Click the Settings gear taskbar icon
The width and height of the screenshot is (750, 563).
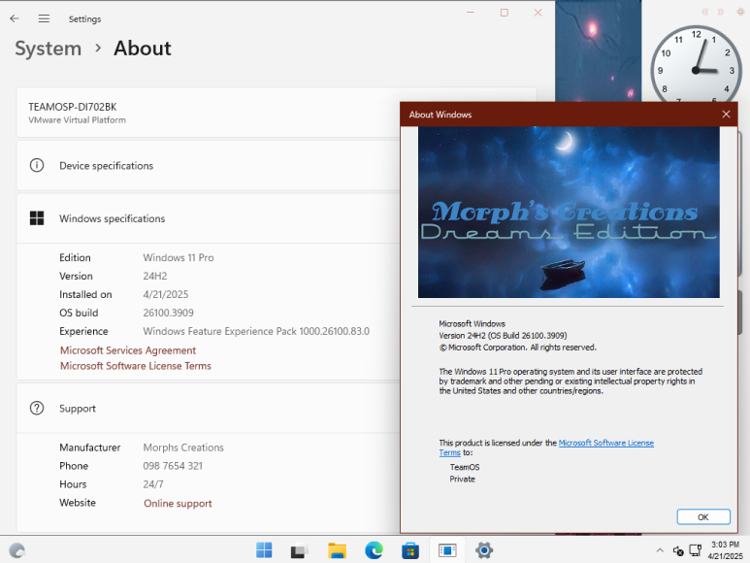pos(484,550)
